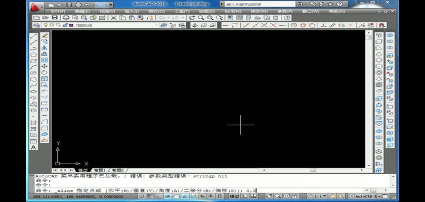Toggle Ortho Mode in status bar
Image resolution: width=425 pixels, height=202 pixels.
click(x=158, y=196)
